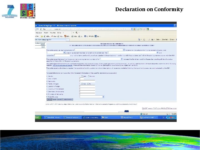Open the dropdown before 'that an agreement has been entered'
This screenshot has width=200, height=150.
click(56, 52)
